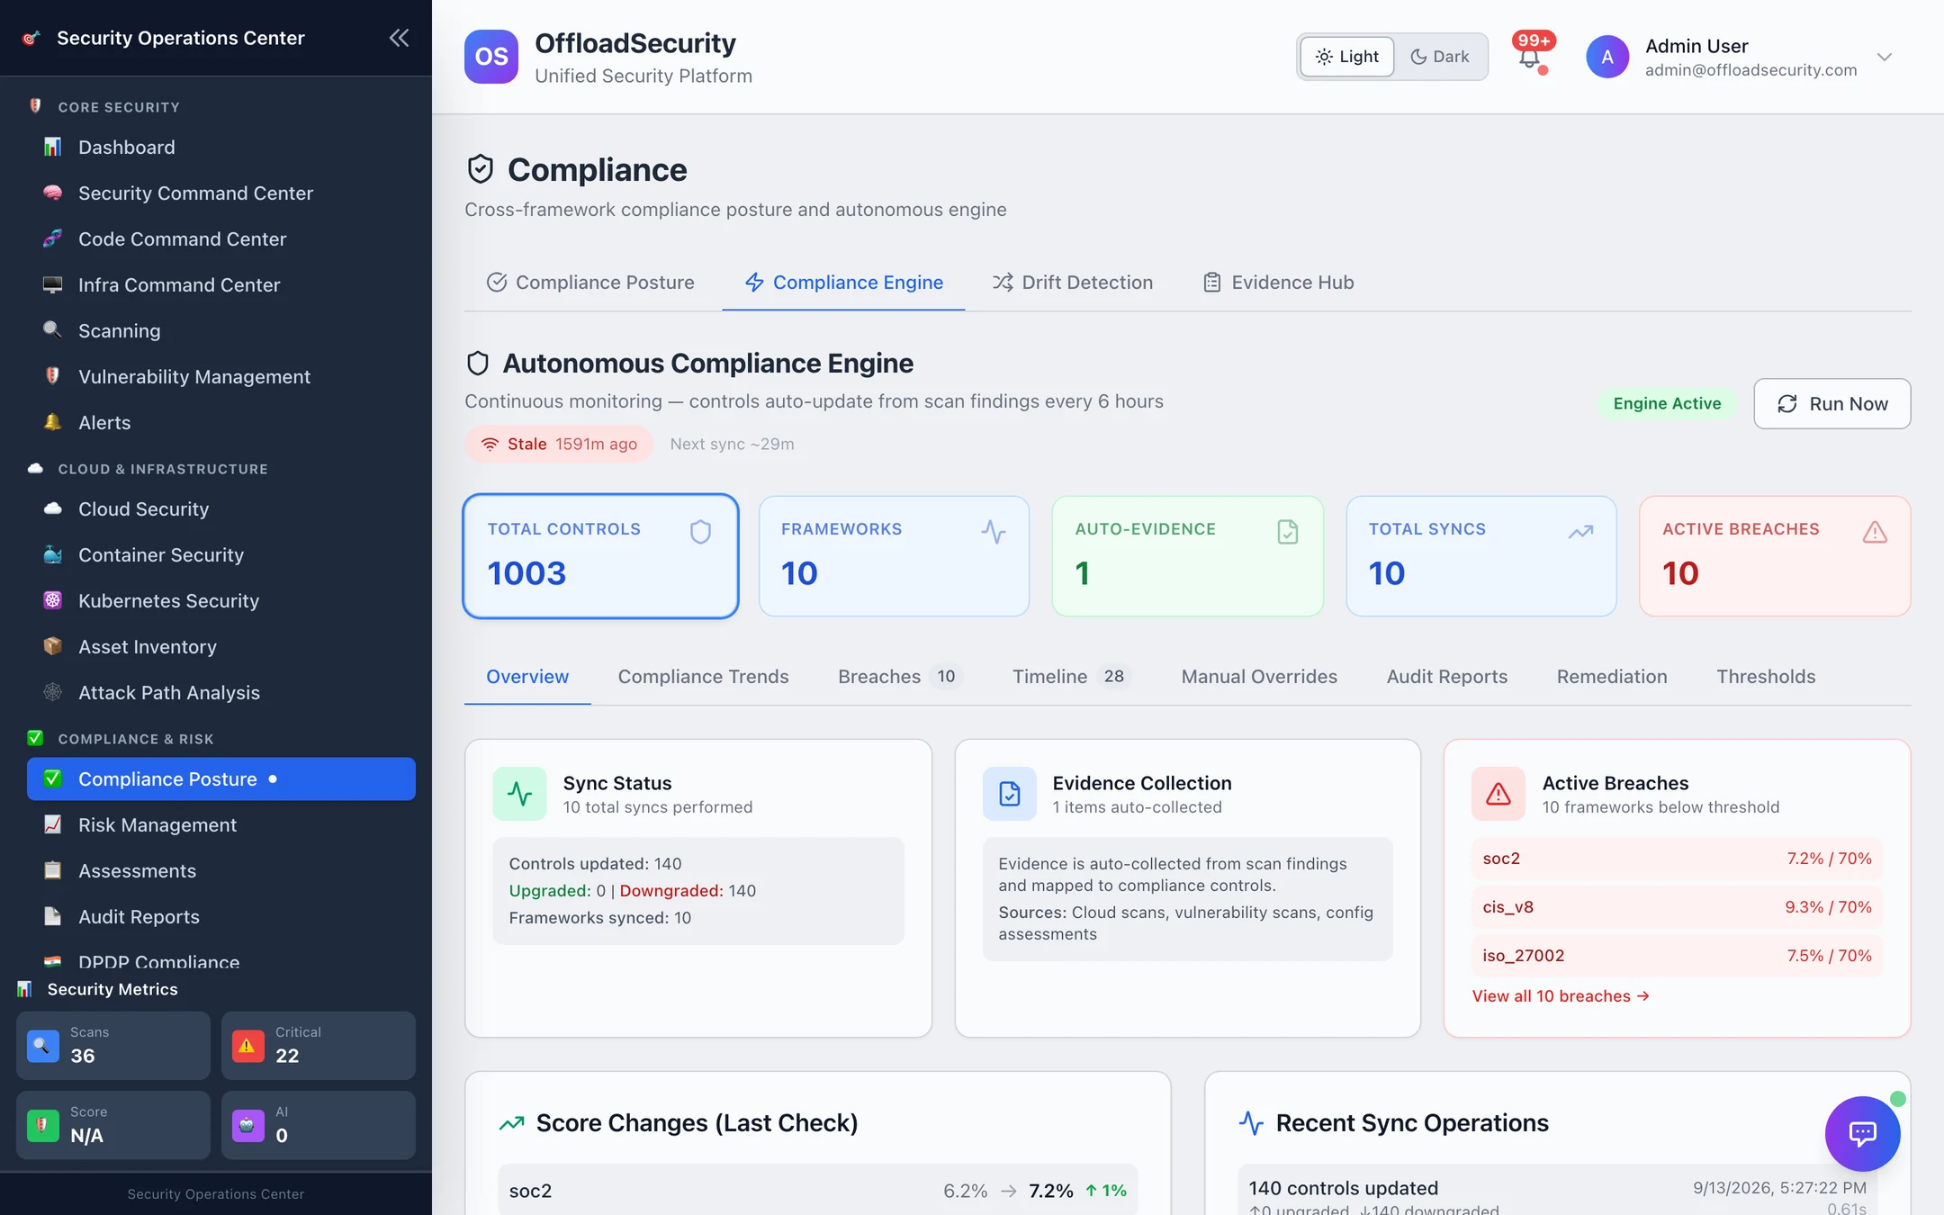Click the Engine Active status badge

(x=1667, y=404)
